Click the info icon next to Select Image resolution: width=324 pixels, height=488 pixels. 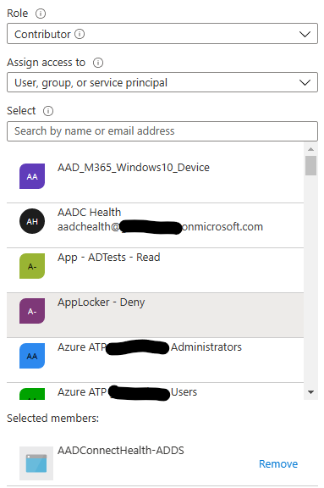pyautogui.click(x=48, y=111)
